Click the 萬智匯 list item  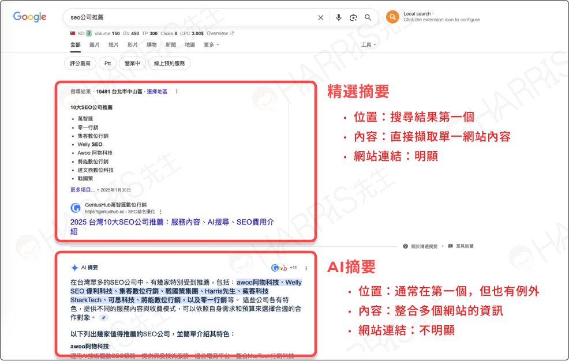tap(85, 119)
